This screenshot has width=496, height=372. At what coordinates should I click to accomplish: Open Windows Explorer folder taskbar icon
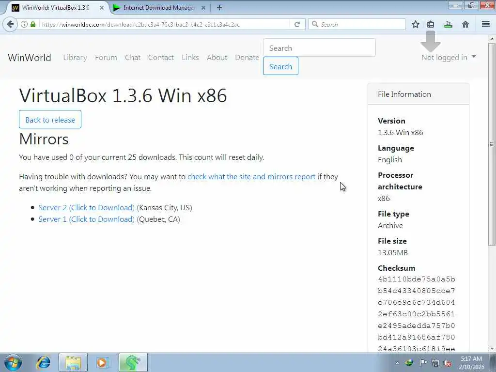tap(73, 362)
